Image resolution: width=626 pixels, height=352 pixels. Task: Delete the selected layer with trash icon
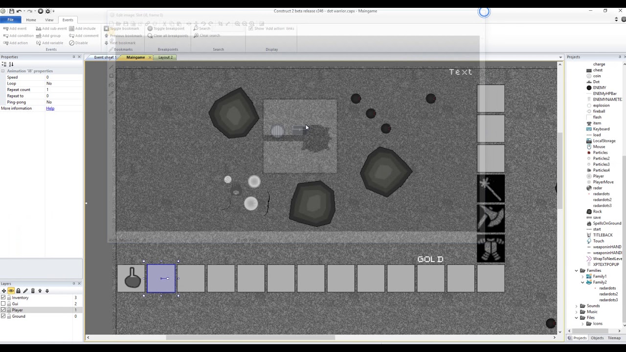(x=33, y=291)
